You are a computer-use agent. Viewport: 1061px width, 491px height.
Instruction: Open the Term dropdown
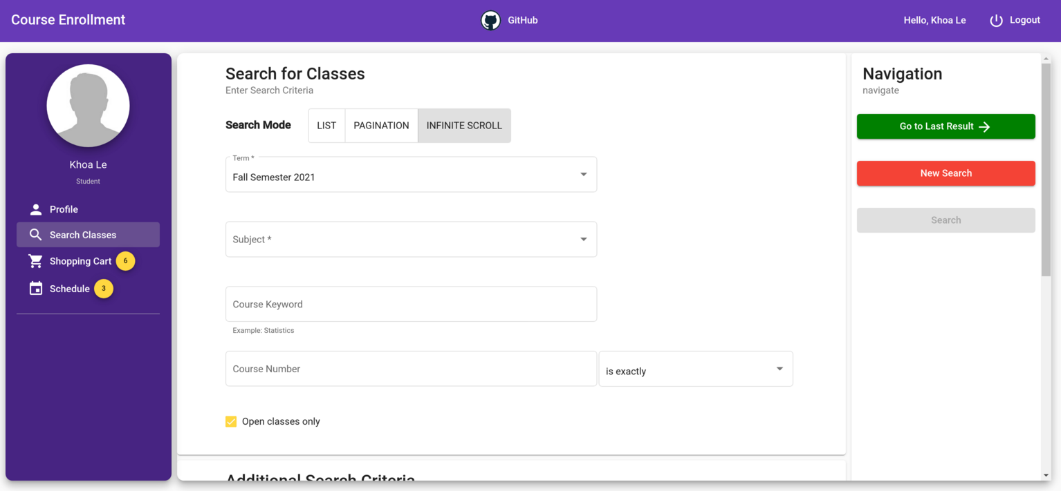(411, 175)
